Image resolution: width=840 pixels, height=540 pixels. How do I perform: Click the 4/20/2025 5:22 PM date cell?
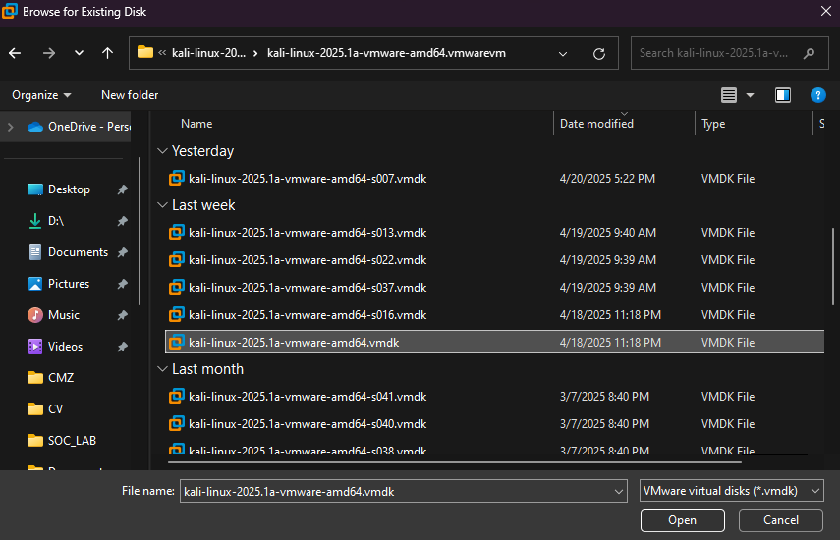click(x=607, y=179)
